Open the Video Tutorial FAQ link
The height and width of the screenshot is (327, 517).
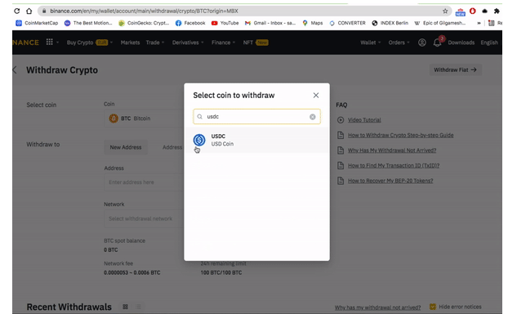[364, 120]
